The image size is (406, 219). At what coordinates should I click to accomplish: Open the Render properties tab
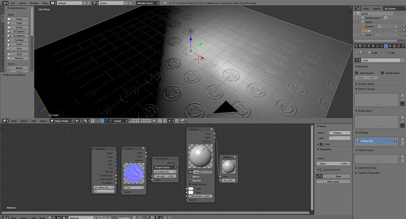(x=356, y=46)
